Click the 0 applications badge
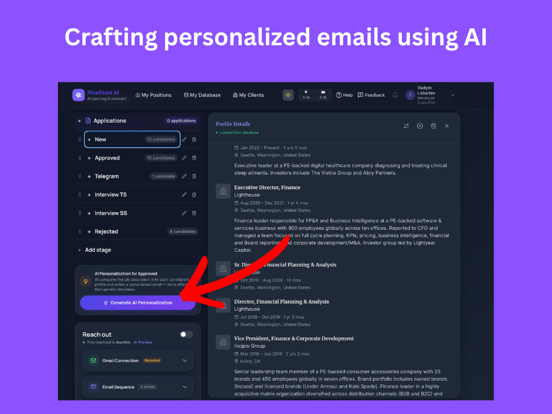 tap(181, 121)
